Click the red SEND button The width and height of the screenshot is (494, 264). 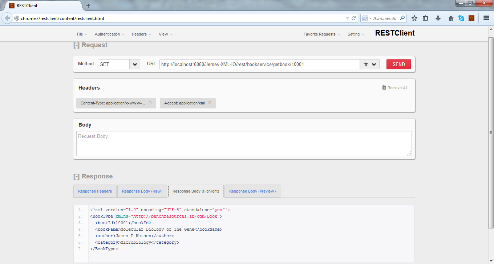398,64
